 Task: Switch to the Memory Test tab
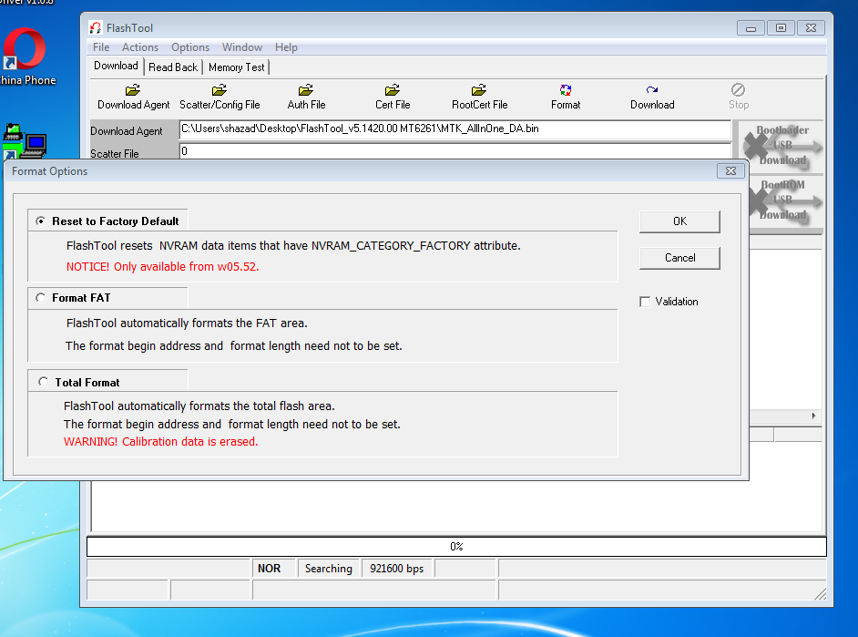[237, 67]
